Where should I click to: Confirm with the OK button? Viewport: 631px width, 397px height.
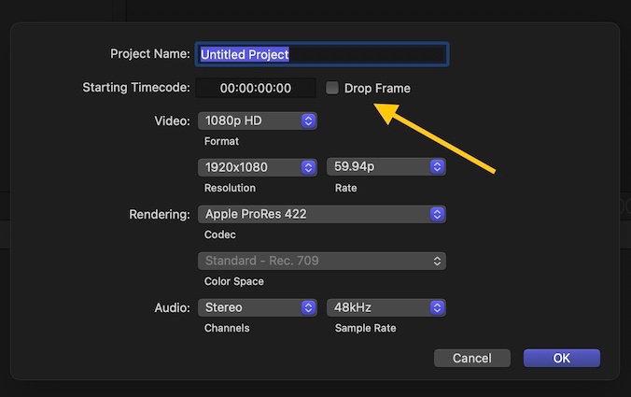[562, 358]
